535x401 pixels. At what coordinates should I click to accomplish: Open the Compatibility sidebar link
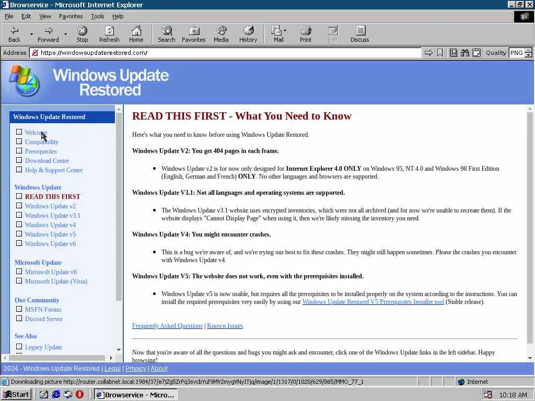[x=42, y=142]
